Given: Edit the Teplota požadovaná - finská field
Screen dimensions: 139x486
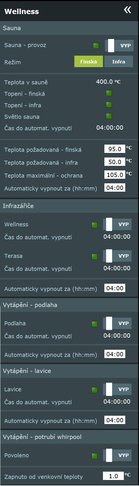Looking at the screenshot, I should (115, 149).
